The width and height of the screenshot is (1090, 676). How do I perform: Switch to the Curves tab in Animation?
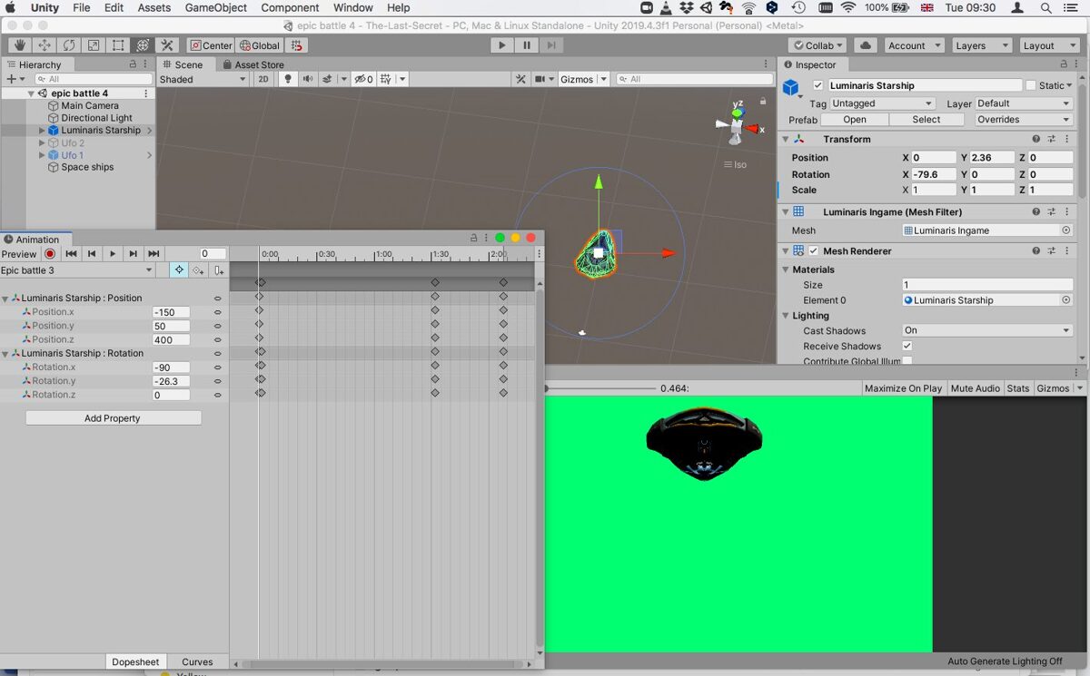tap(197, 662)
